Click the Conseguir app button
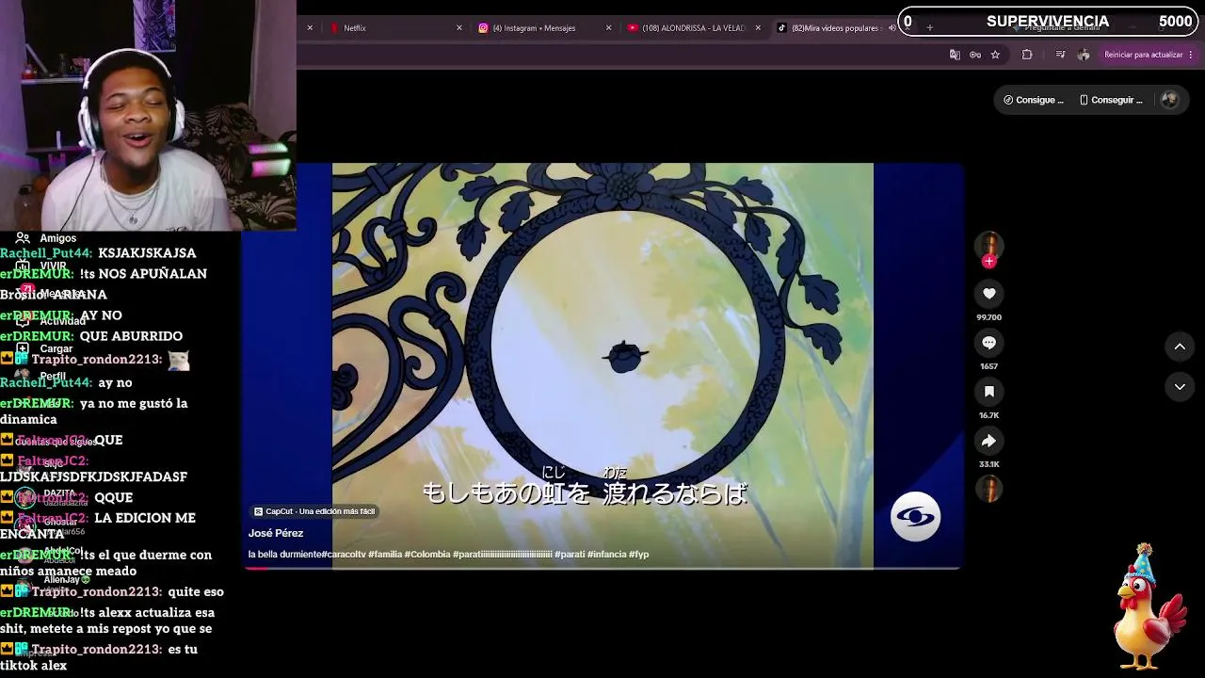Viewport: 1205px width, 678px height. [x=1110, y=100]
